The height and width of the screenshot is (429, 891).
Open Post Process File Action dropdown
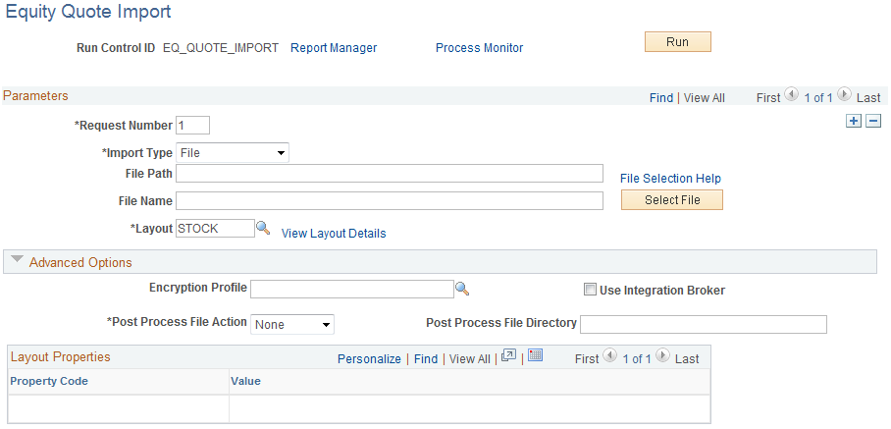pos(292,324)
